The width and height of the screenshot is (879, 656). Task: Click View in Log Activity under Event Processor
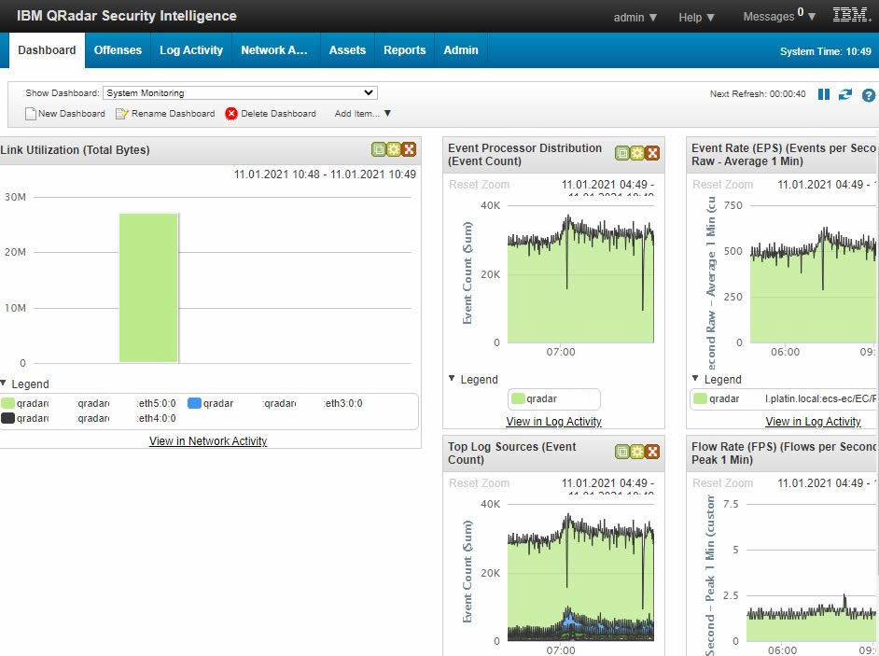(x=554, y=422)
